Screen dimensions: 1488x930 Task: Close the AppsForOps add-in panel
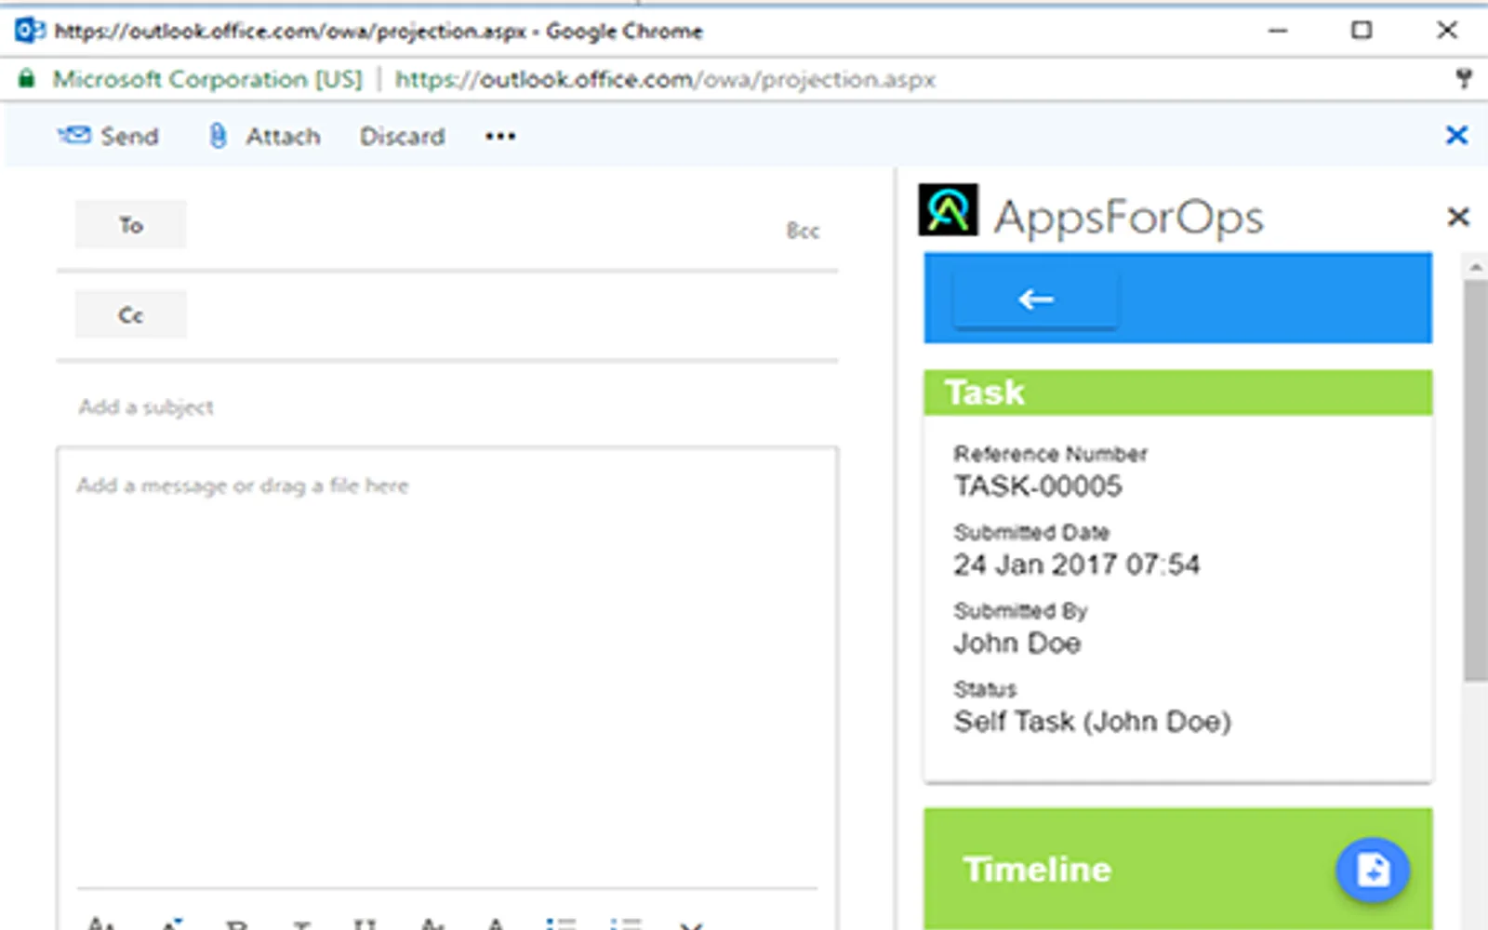pyautogui.click(x=1458, y=217)
